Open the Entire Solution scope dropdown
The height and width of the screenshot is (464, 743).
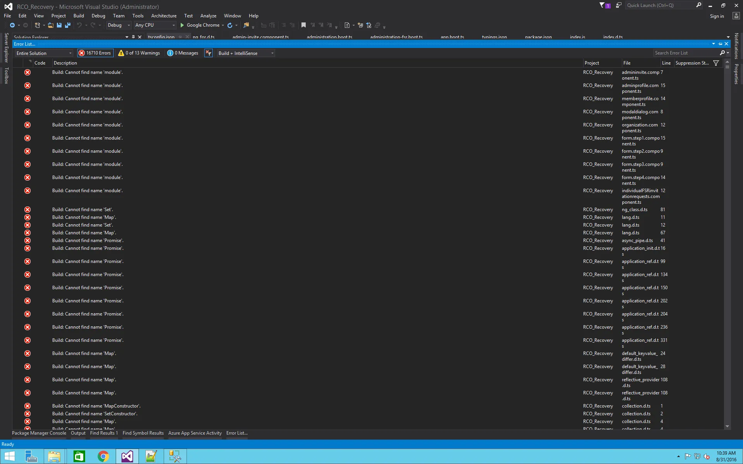44,53
